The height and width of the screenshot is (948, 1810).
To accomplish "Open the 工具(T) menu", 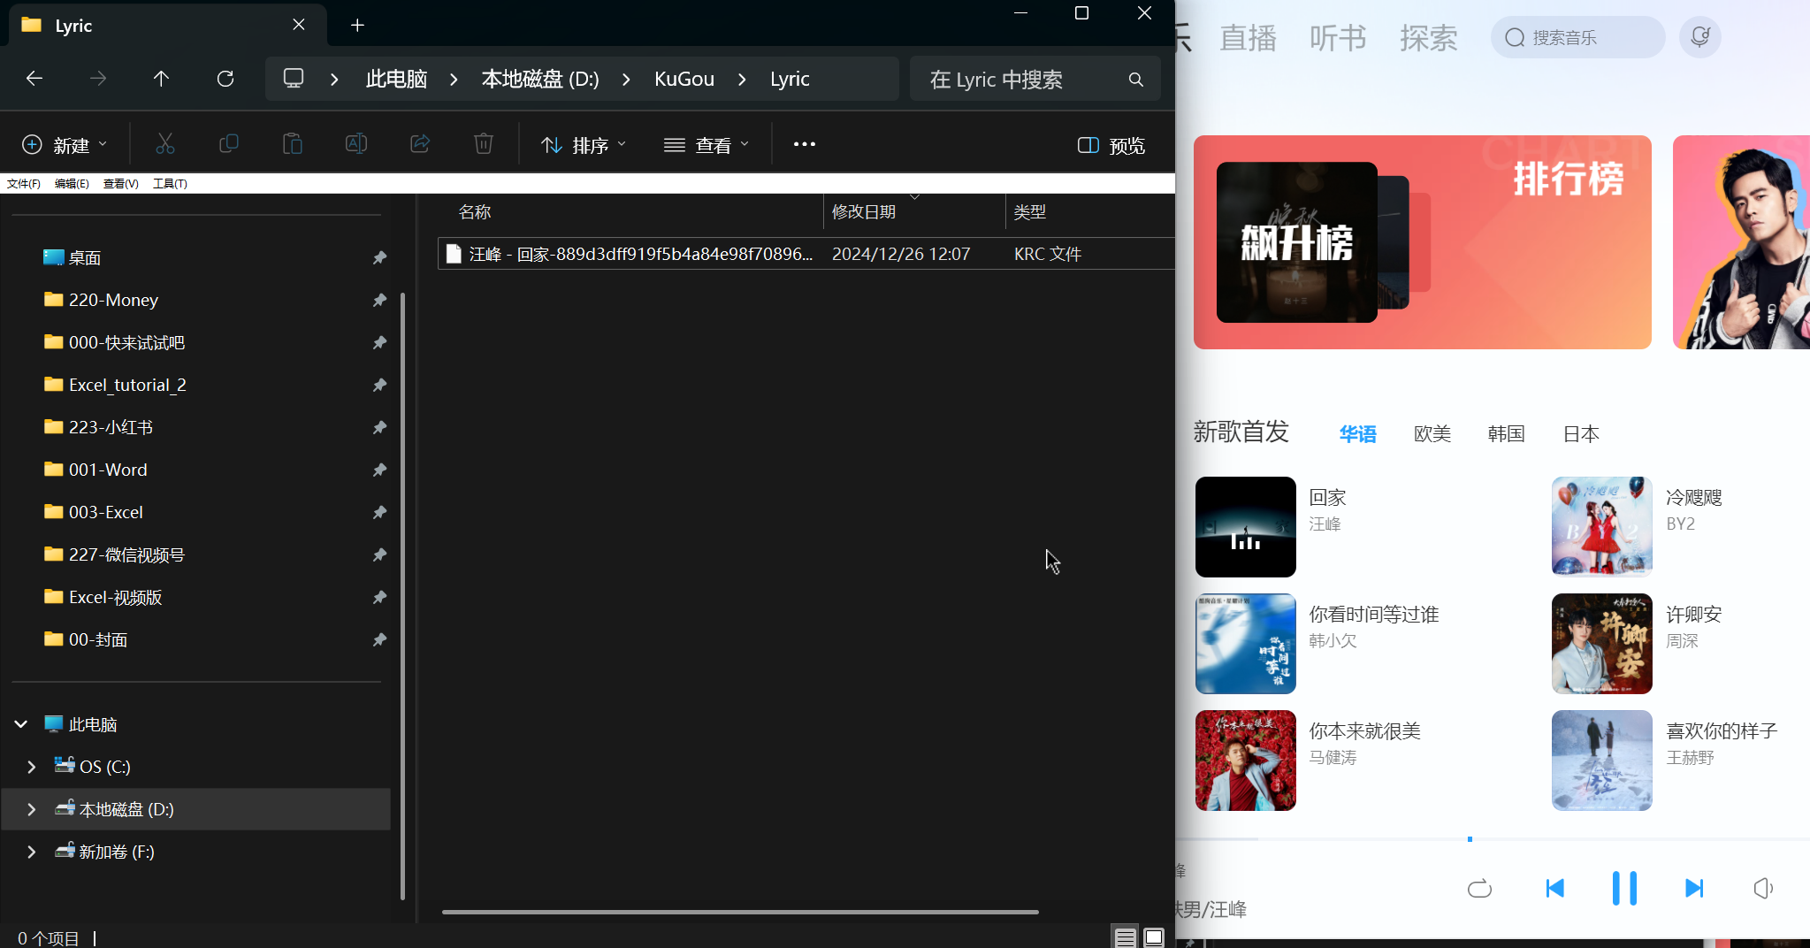I will [170, 184].
